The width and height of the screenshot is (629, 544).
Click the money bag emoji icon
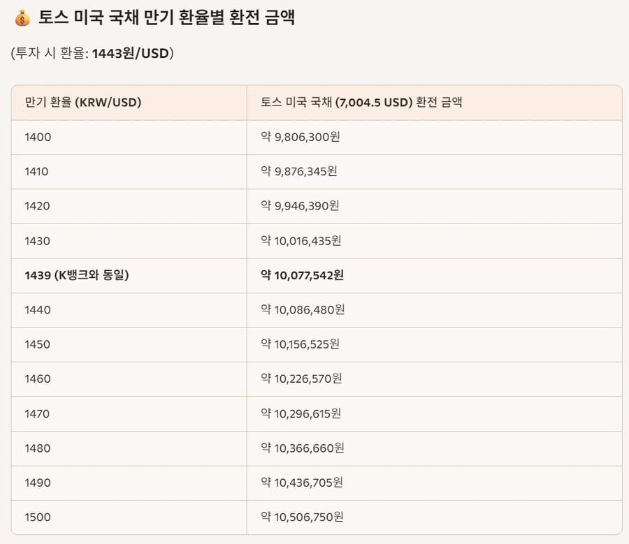pos(22,19)
